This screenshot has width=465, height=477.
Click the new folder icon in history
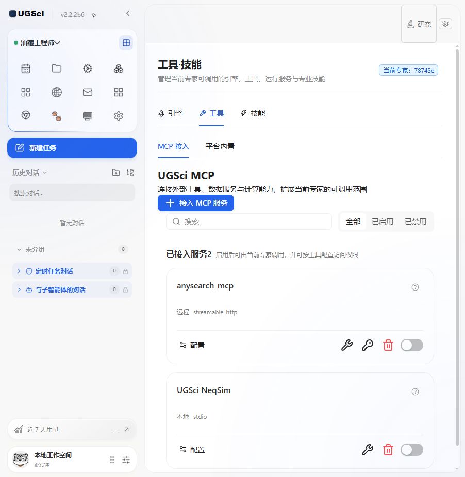[x=116, y=173]
